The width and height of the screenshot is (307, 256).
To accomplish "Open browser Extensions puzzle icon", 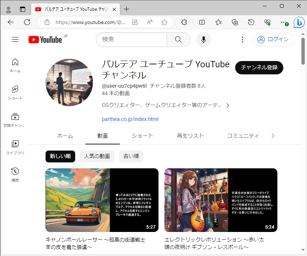I will point(184,22).
